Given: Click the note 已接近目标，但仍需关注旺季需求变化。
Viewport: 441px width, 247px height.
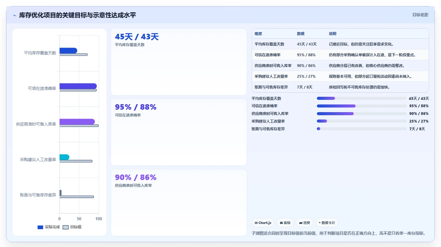Looking at the screenshot, I should coord(361,44).
